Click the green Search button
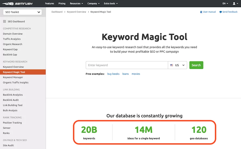The height and width of the screenshot is (149, 241). (x=196, y=65)
